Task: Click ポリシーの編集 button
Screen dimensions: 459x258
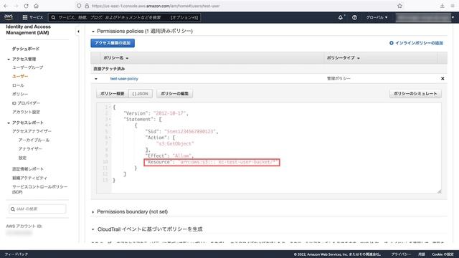Action: click(175, 94)
